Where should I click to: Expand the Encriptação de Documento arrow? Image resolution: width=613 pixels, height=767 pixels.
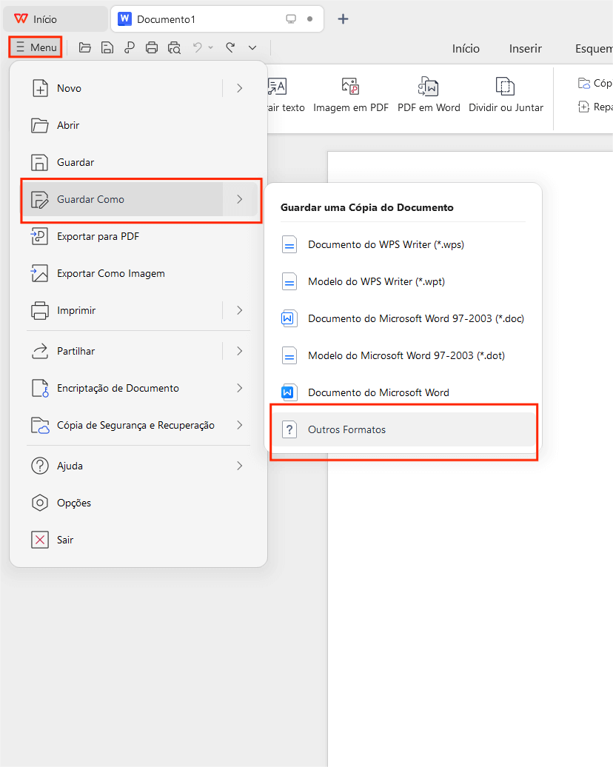click(240, 389)
